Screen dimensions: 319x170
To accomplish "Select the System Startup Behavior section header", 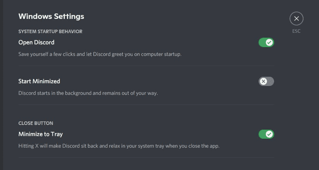I will click(x=50, y=31).
